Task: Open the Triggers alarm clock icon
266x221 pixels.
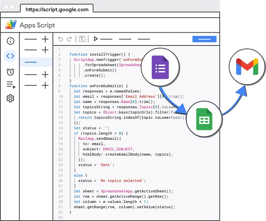Action: click(x=11, y=72)
